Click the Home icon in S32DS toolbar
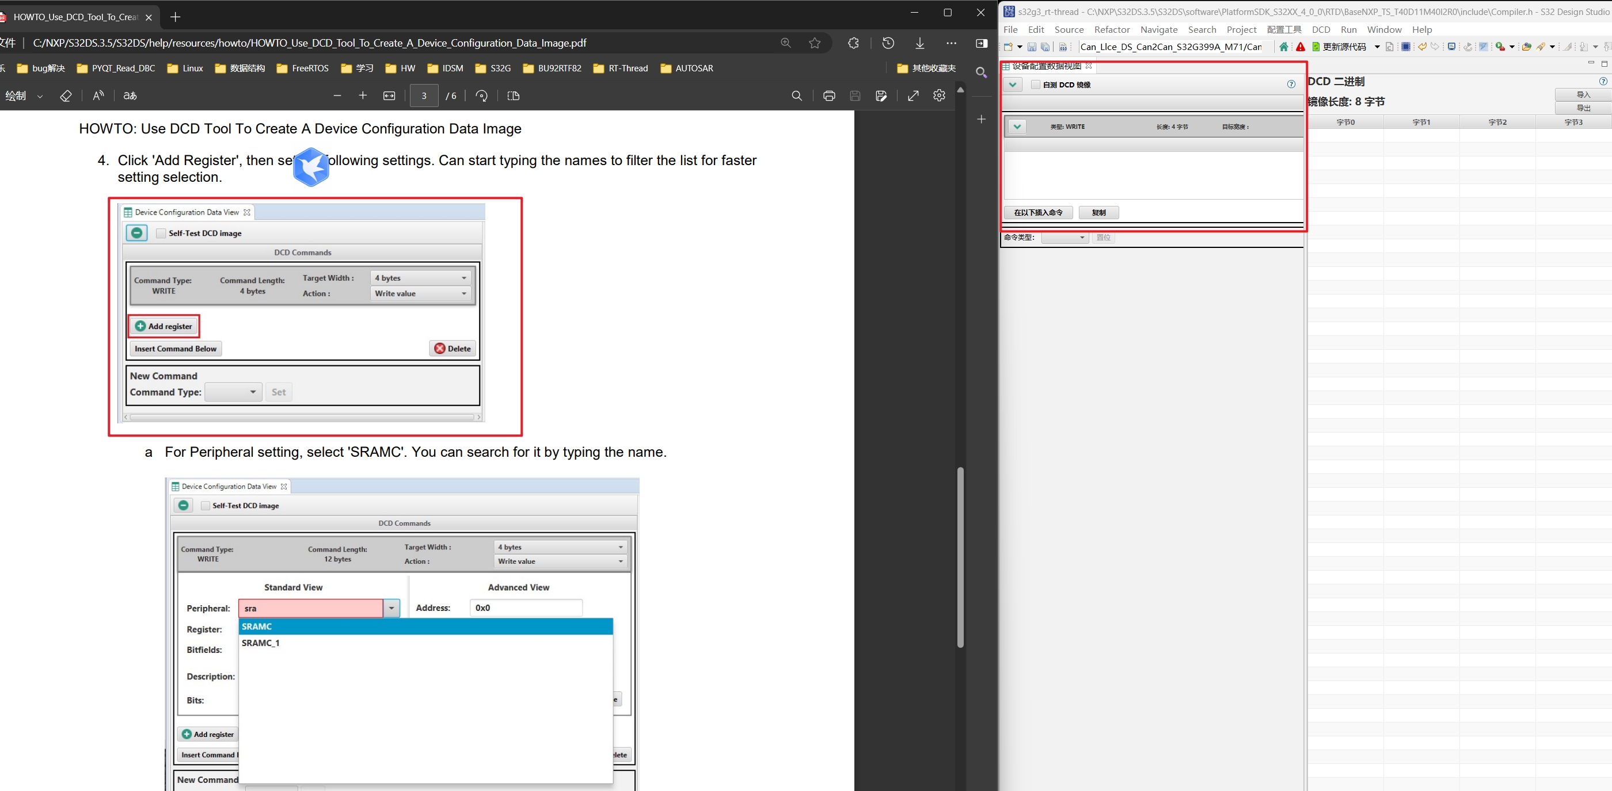The height and width of the screenshot is (791, 1612). click(1284, 47)
